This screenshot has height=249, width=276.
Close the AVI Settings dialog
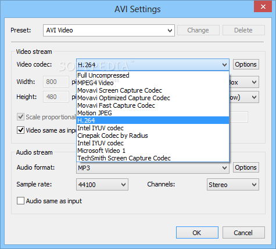(263, 6)
